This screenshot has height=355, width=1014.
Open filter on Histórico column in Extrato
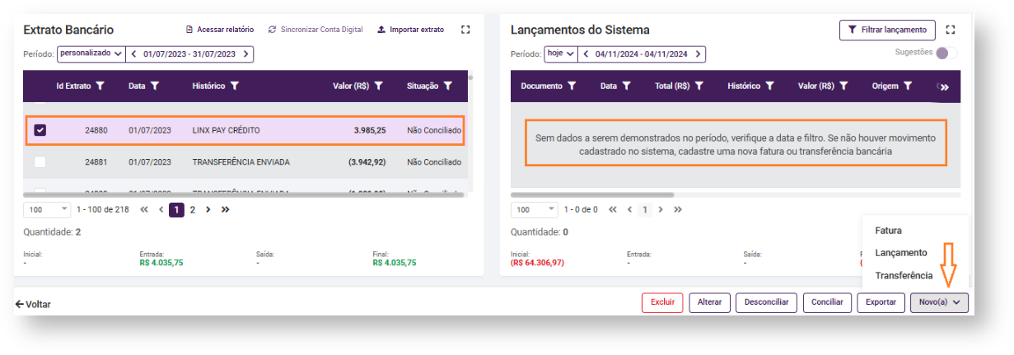(235, 86)
